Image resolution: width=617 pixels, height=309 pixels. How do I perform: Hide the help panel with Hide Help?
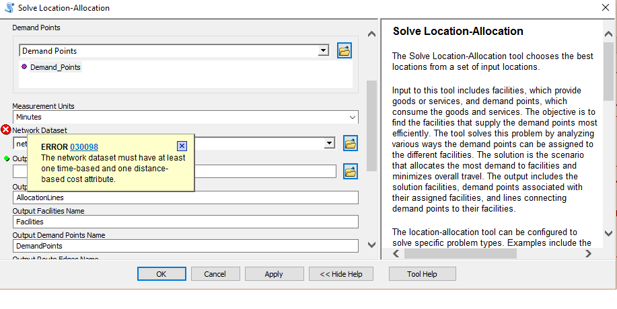[340, 274]
